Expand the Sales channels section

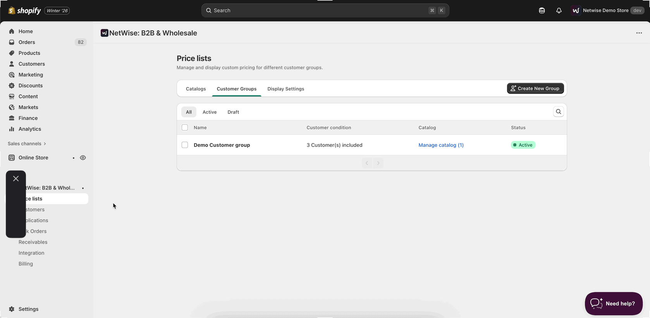(27, 144)
